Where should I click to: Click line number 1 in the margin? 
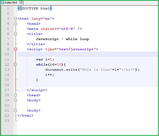8,8
